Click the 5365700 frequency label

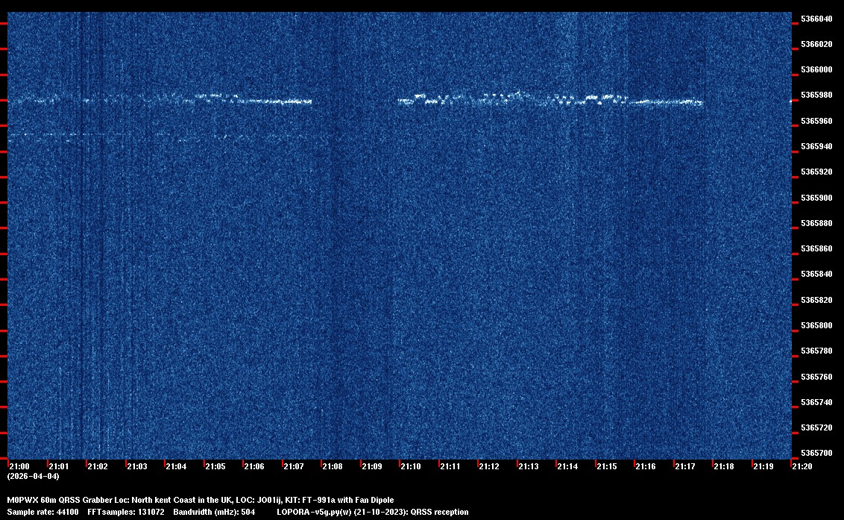[x=816, y=453]
